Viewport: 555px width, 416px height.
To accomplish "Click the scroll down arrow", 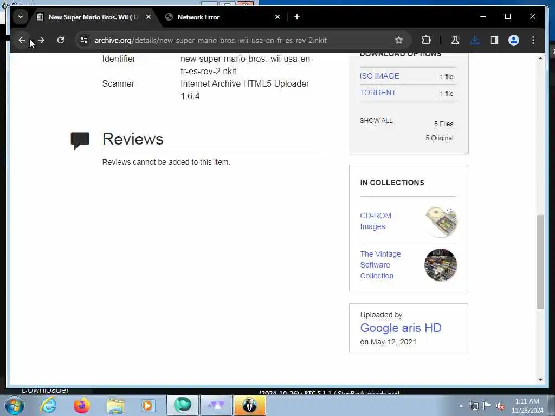I will click(540, 380).
